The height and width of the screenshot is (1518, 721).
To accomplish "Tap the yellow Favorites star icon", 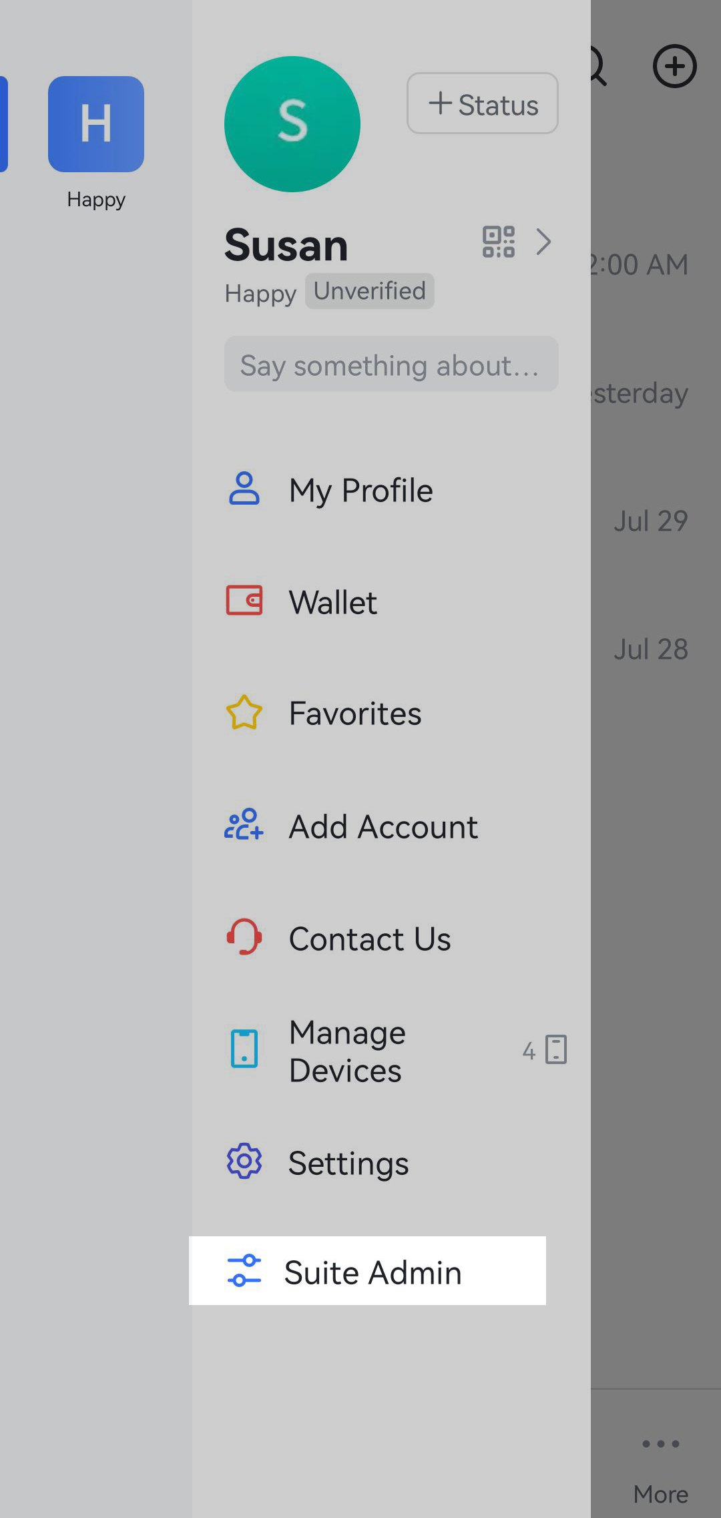I will (x=244, y=712).
